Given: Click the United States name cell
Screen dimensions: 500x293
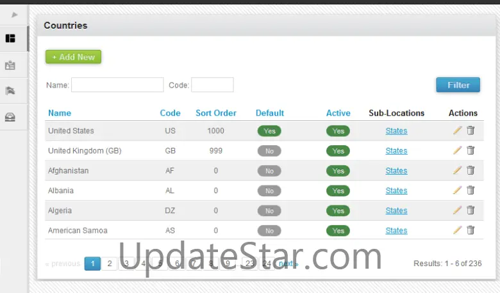Looking at the screenshot, I should click(71, 131).
